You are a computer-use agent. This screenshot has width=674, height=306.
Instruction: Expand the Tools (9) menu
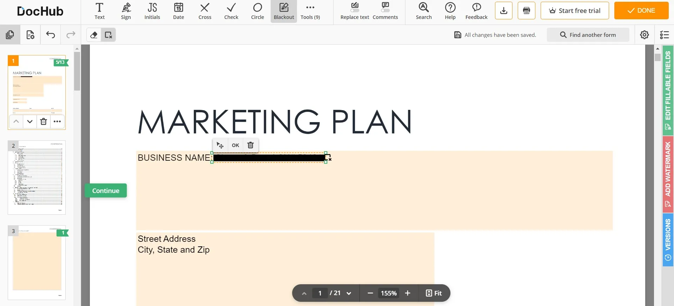tap(310, 11)
